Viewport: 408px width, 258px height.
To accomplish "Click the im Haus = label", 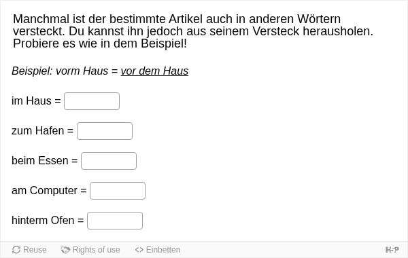I will [x=36, y=100].
